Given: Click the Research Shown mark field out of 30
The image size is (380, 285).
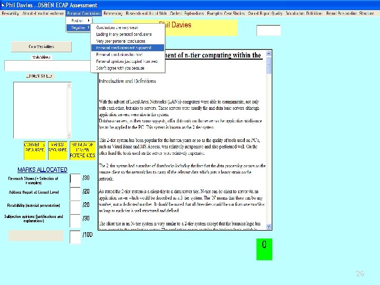Looking at the screenshot, I should coord(75,180).
